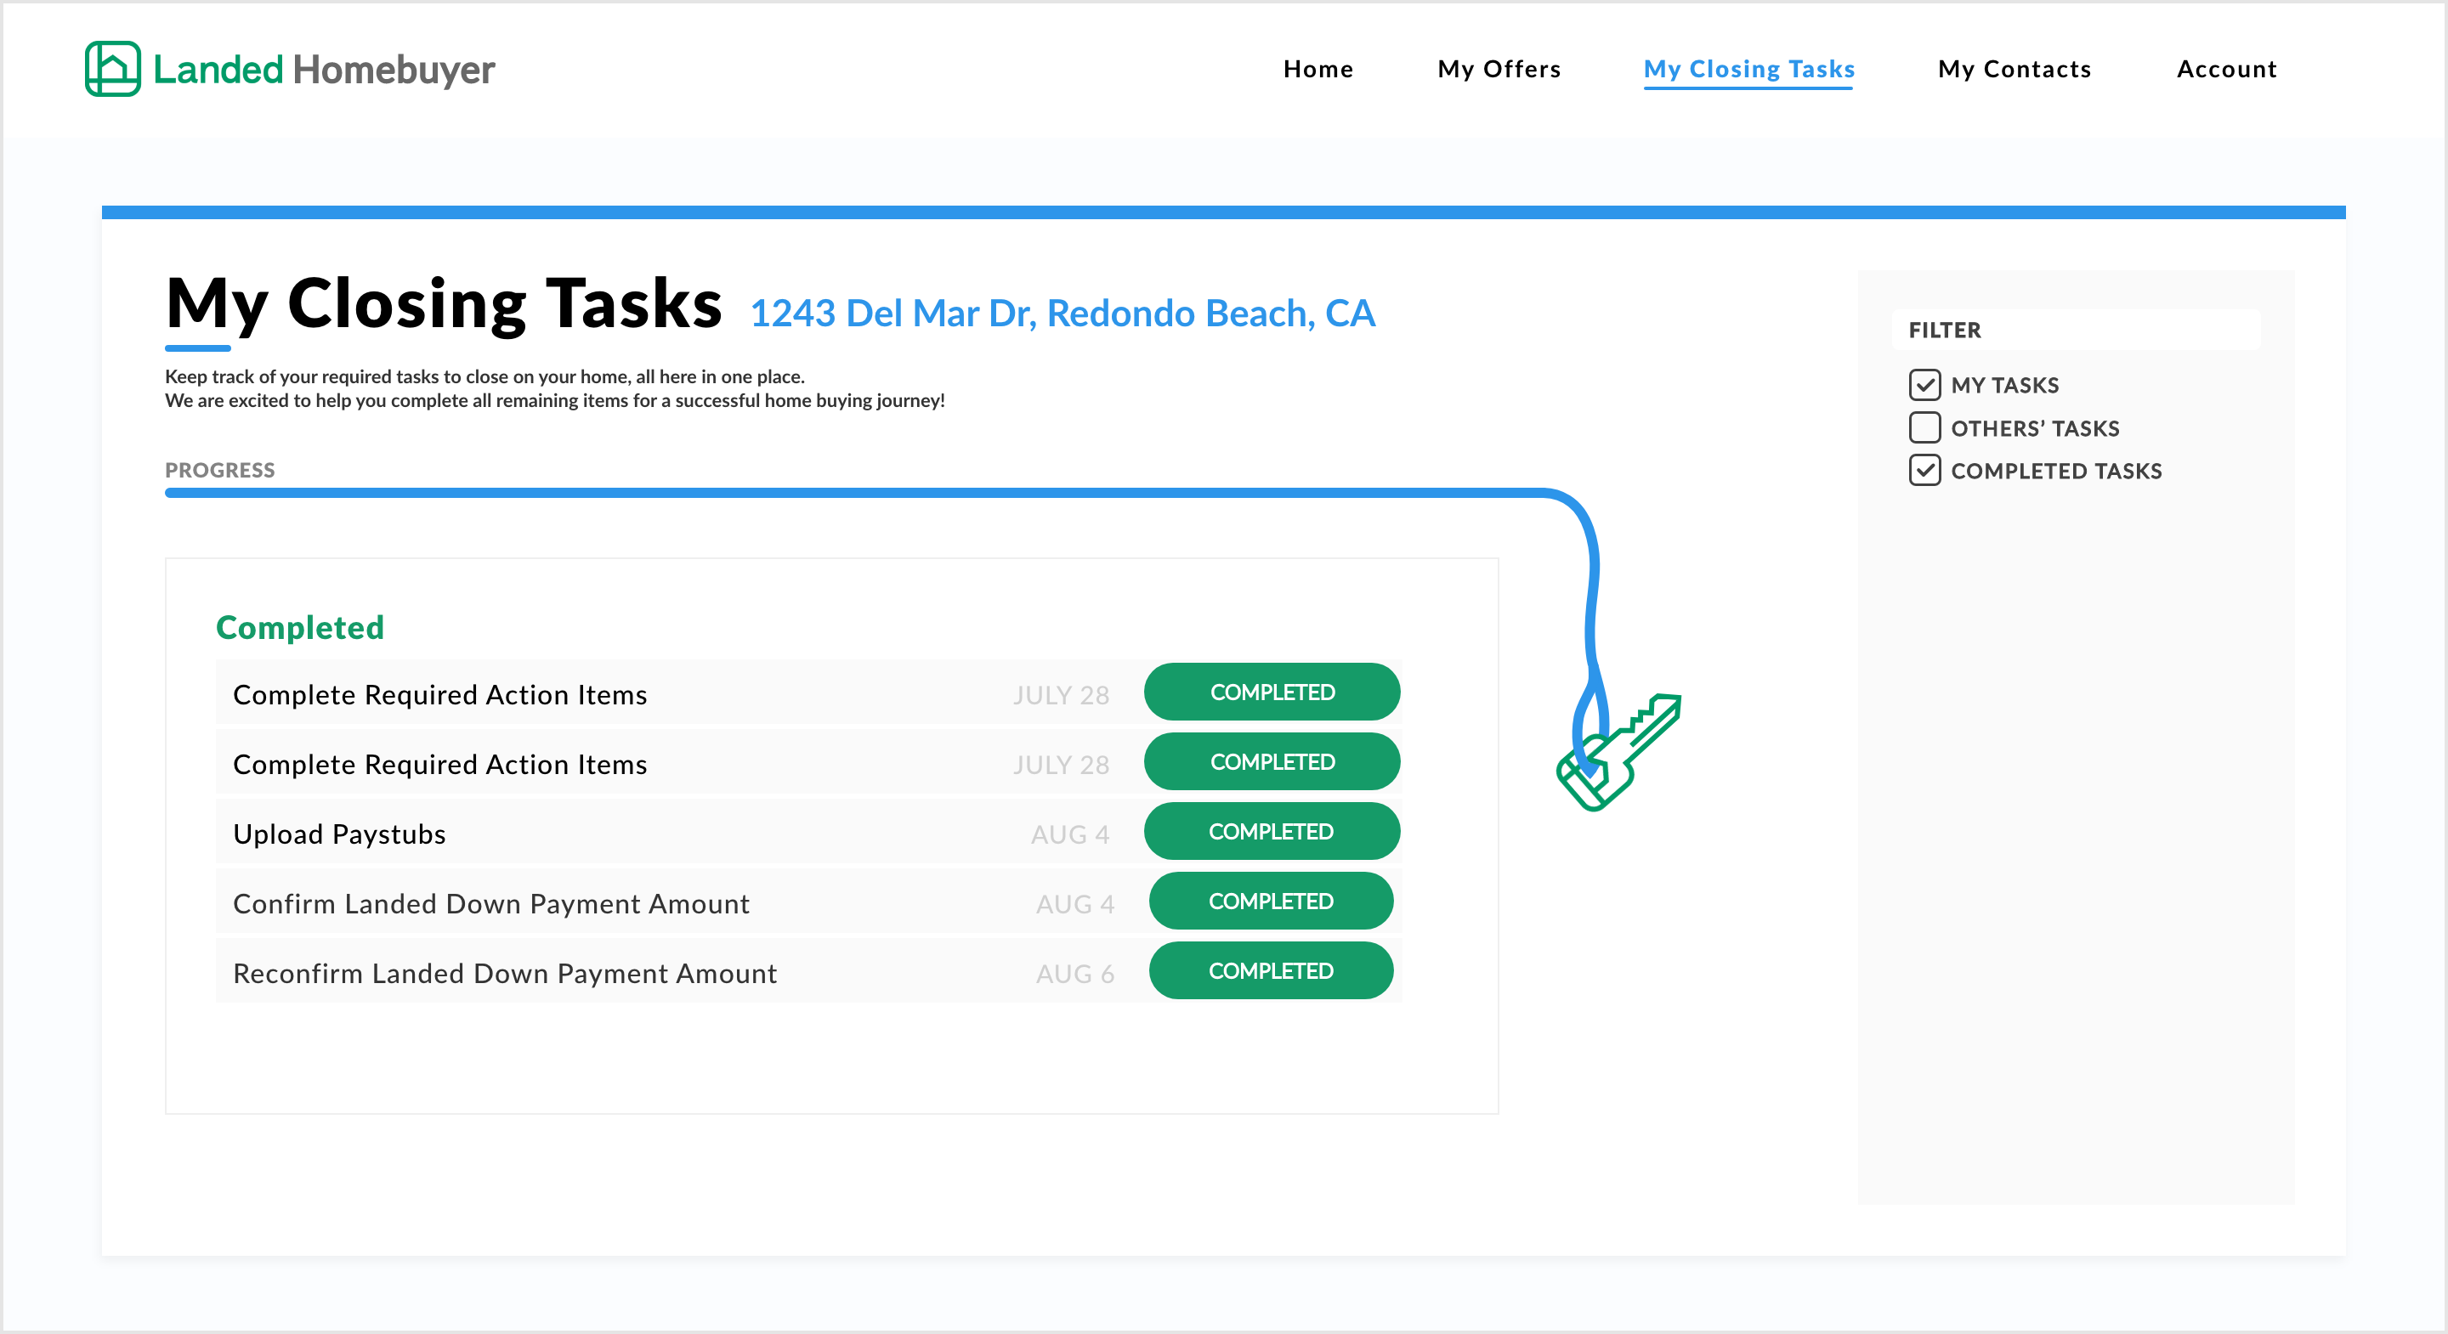Screen dimensions: 2448x1334
Task: Uncheck the COMPLETED TASKS filter checkbox
Action: [1924, 471]
